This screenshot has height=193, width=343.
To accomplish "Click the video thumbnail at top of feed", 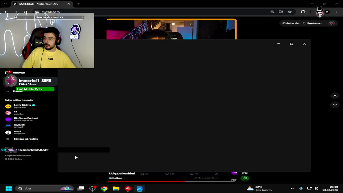I will [171, 29].
